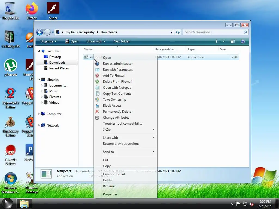Open Windows Explorer from the taskbar
The height and width of the screenshot is (209, 279).
point(24,204)
